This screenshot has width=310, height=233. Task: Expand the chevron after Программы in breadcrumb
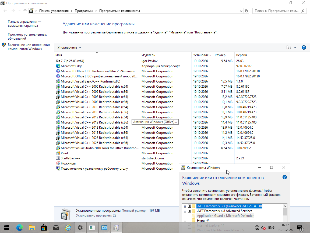tap(96, 11)
